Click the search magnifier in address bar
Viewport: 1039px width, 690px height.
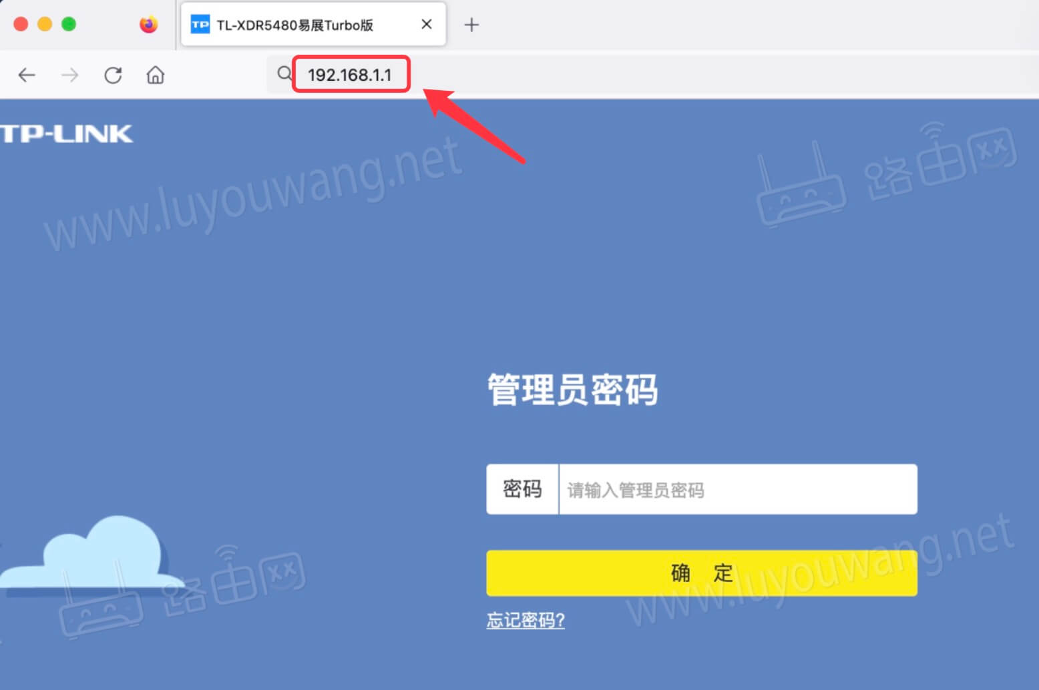pos(283,74)
